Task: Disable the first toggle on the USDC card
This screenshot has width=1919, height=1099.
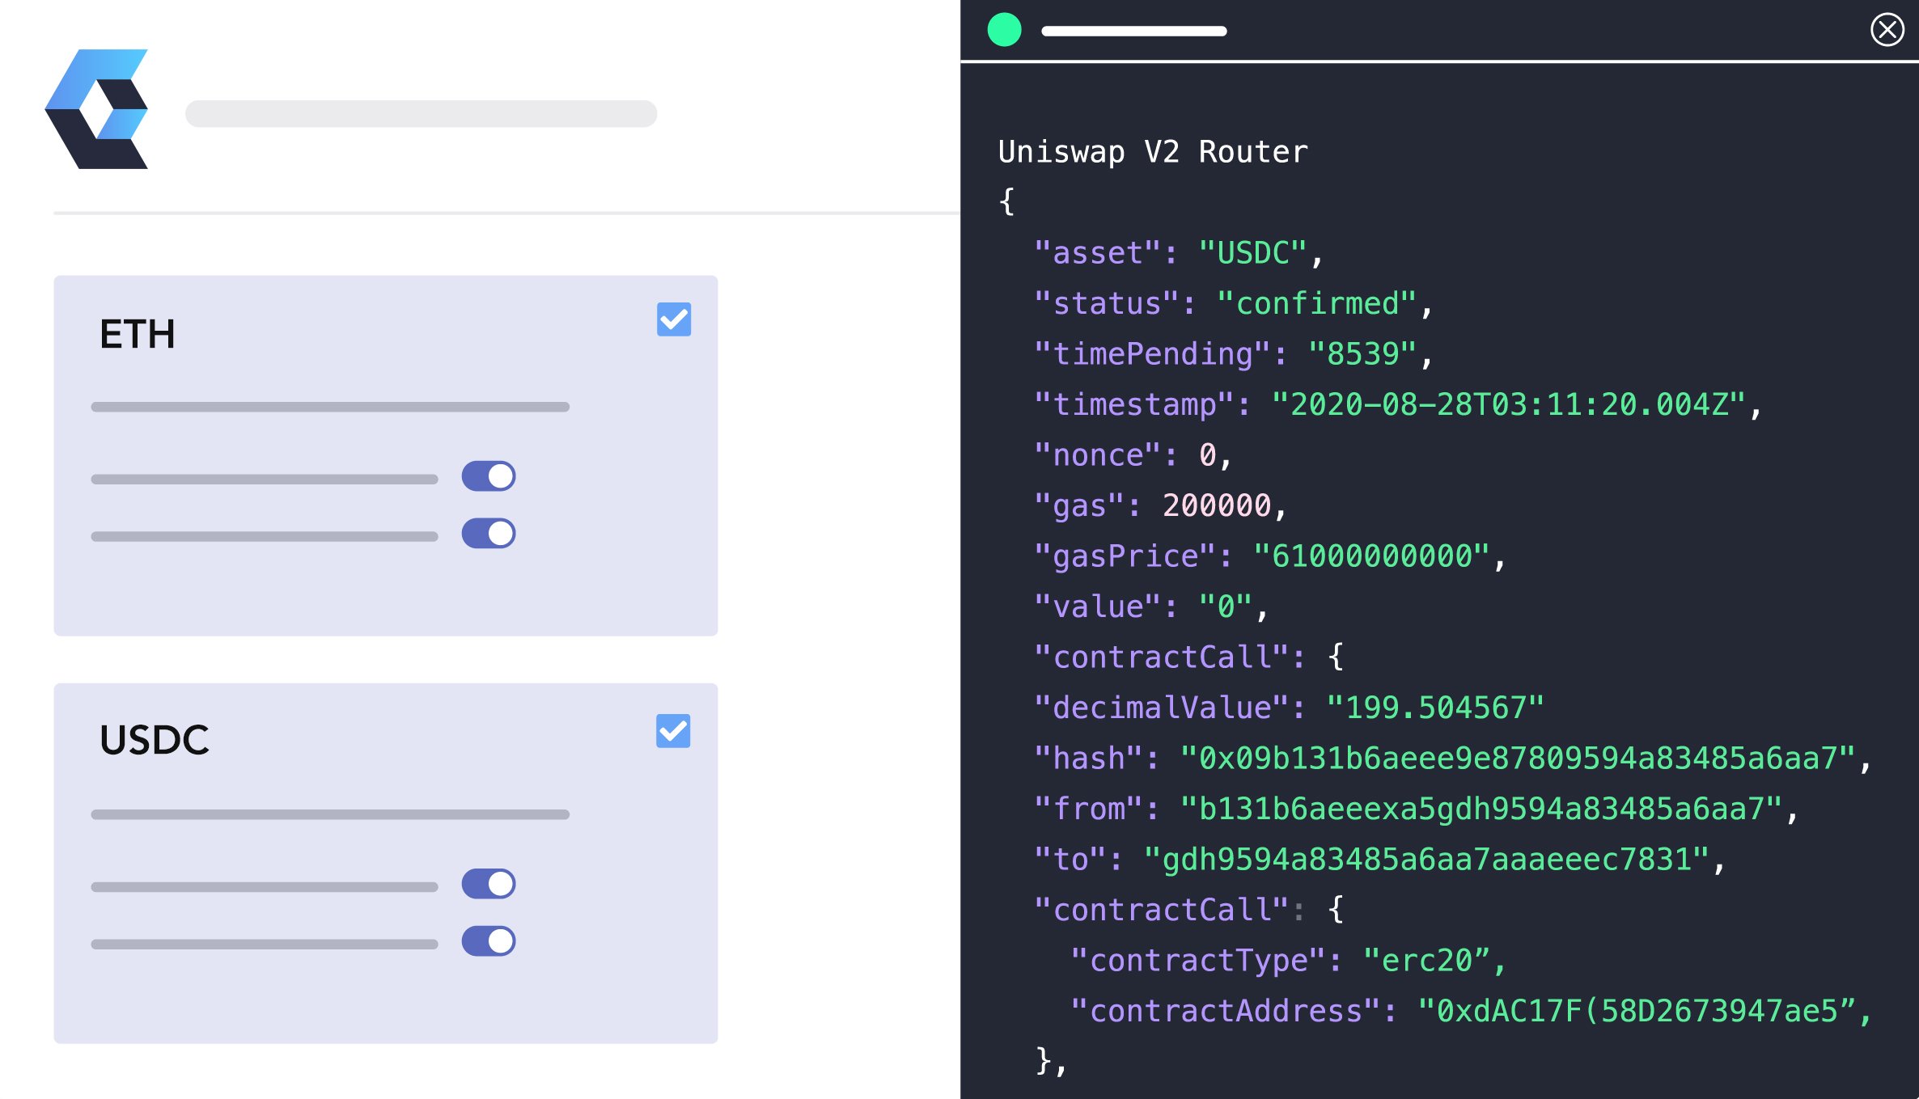Action: click(x=488, y=885)
